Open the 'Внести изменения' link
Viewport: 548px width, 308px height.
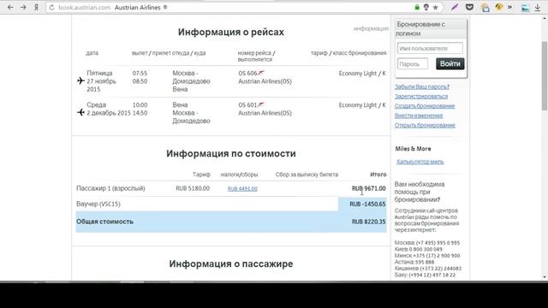(419, 115)
